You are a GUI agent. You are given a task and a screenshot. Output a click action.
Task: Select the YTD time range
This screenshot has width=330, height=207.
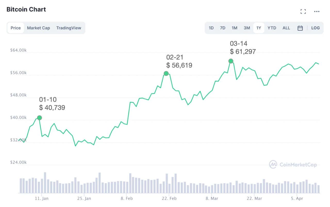coord(272,28)
